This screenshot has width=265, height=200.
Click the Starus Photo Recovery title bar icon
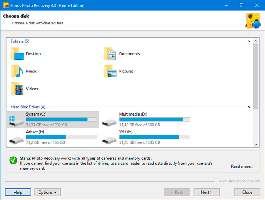tap(6, 5)
